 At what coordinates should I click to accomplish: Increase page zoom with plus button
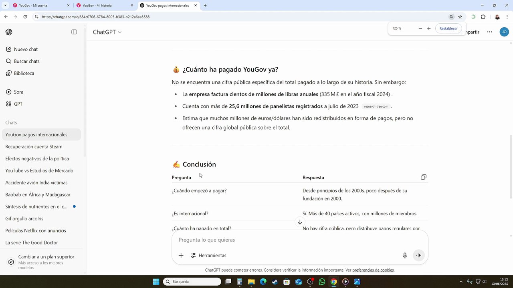(429, 28)
